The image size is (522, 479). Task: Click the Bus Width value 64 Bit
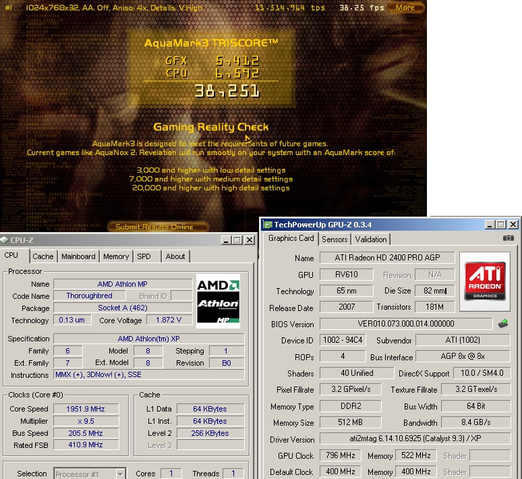[476, 406]
